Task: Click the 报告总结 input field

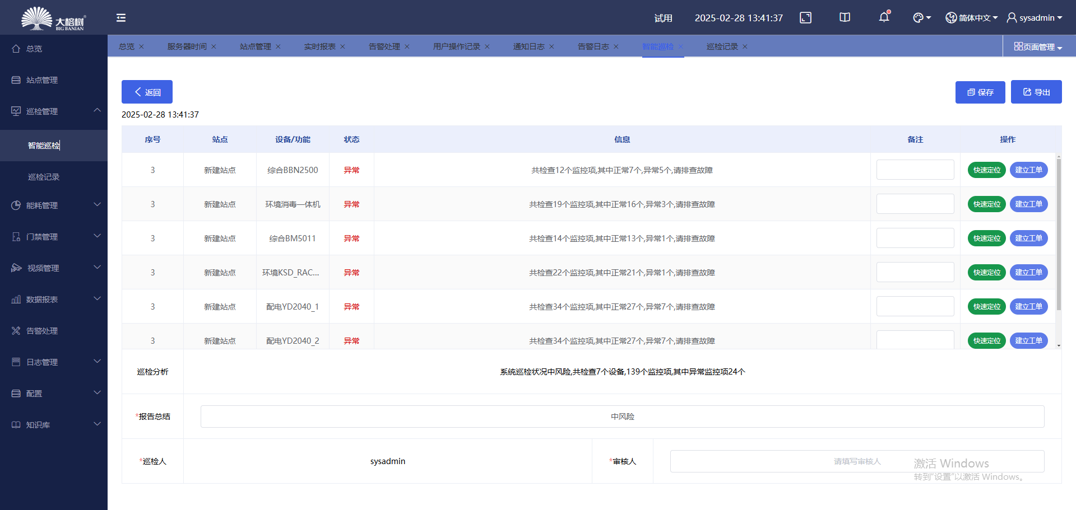Action: (622, 417)
